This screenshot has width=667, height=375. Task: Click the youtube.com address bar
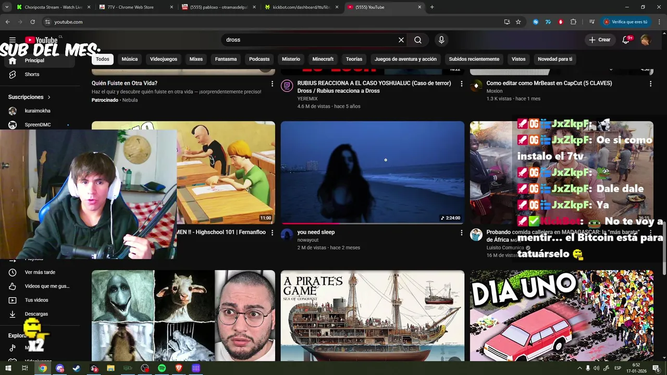pyautogui.click(x=271, y=22)
